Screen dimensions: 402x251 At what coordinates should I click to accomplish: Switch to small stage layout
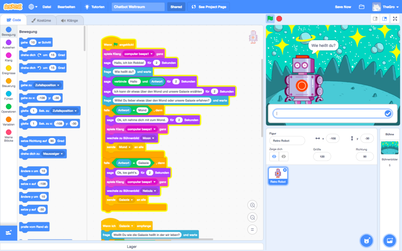click(x=375, y=19)
